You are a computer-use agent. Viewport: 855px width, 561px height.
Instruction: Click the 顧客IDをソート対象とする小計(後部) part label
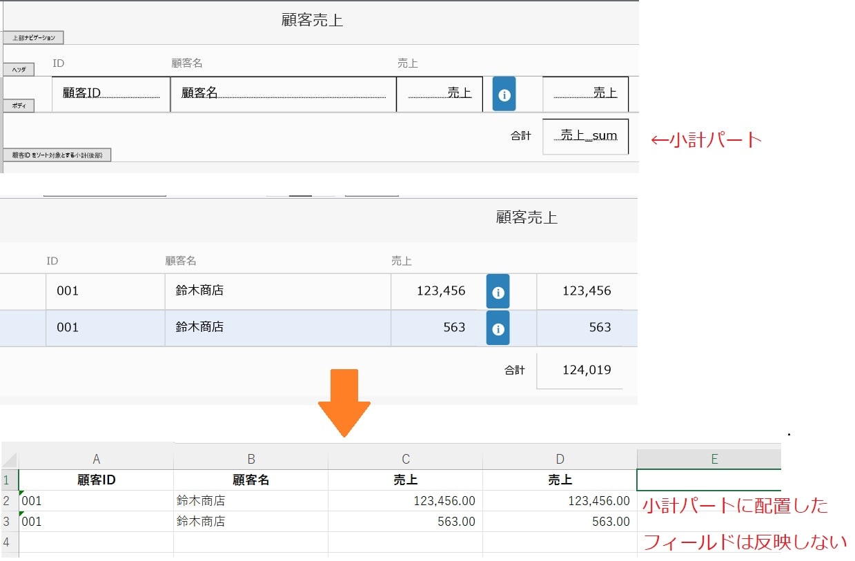pos(59,155)
